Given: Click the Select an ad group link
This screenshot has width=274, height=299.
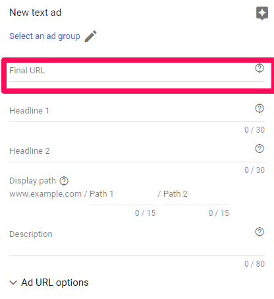Looking at the screenshot, I should tap(45, 36).
